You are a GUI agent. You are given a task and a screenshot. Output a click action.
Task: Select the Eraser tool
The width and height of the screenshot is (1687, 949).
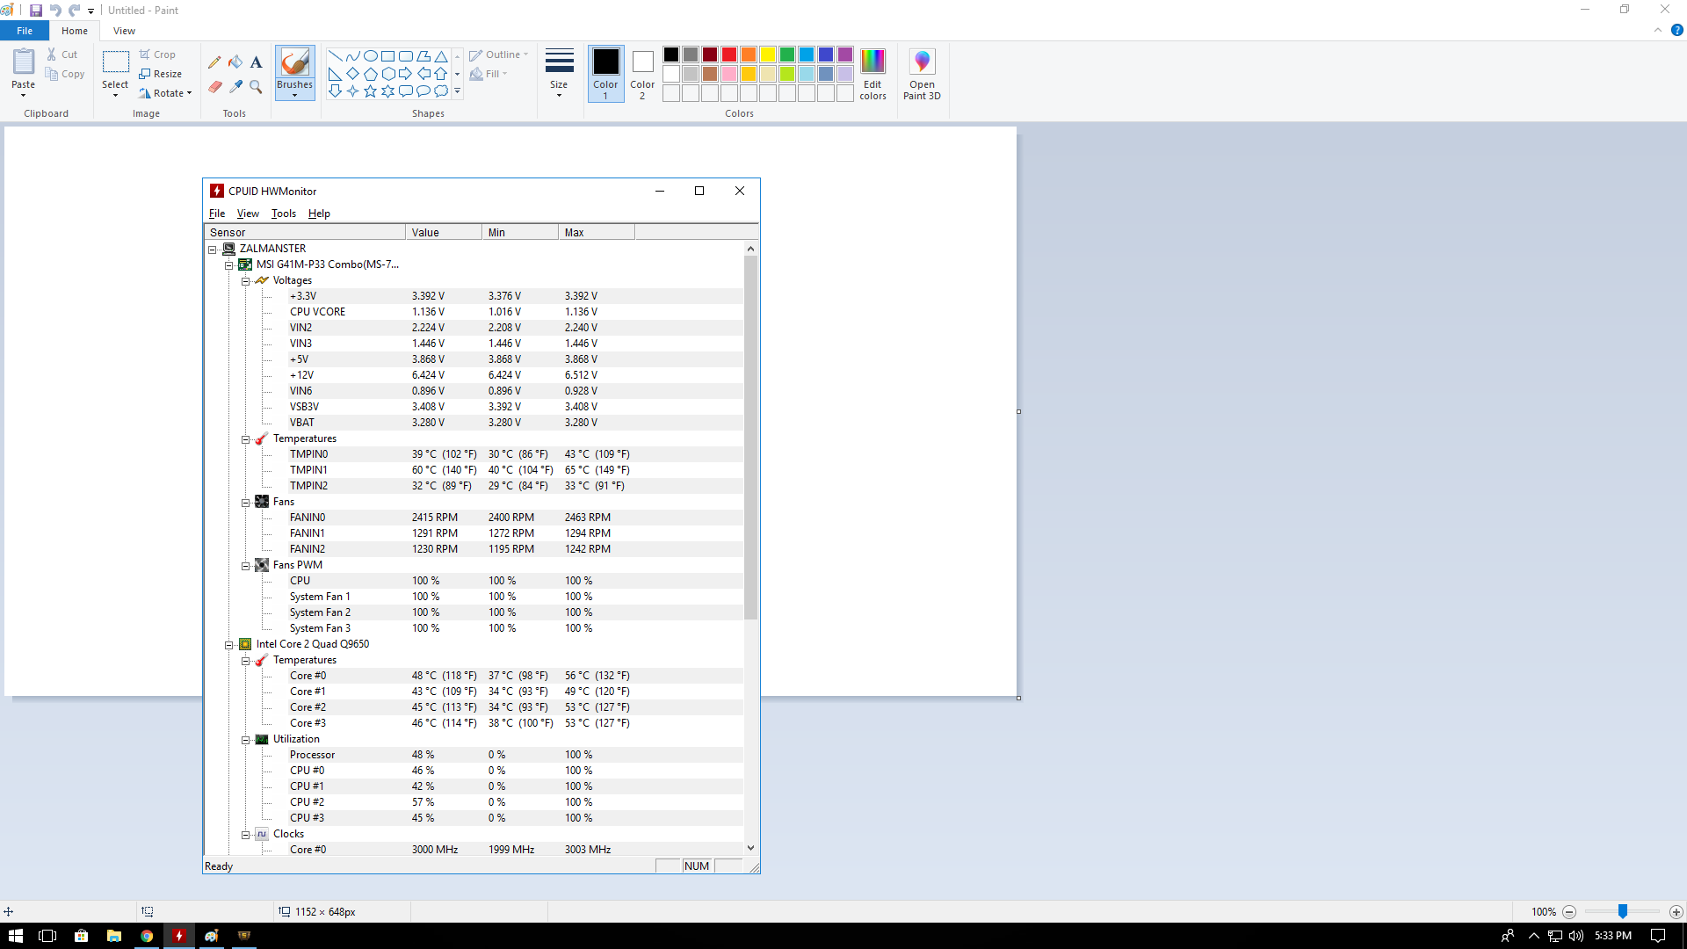tap(214, 86)
